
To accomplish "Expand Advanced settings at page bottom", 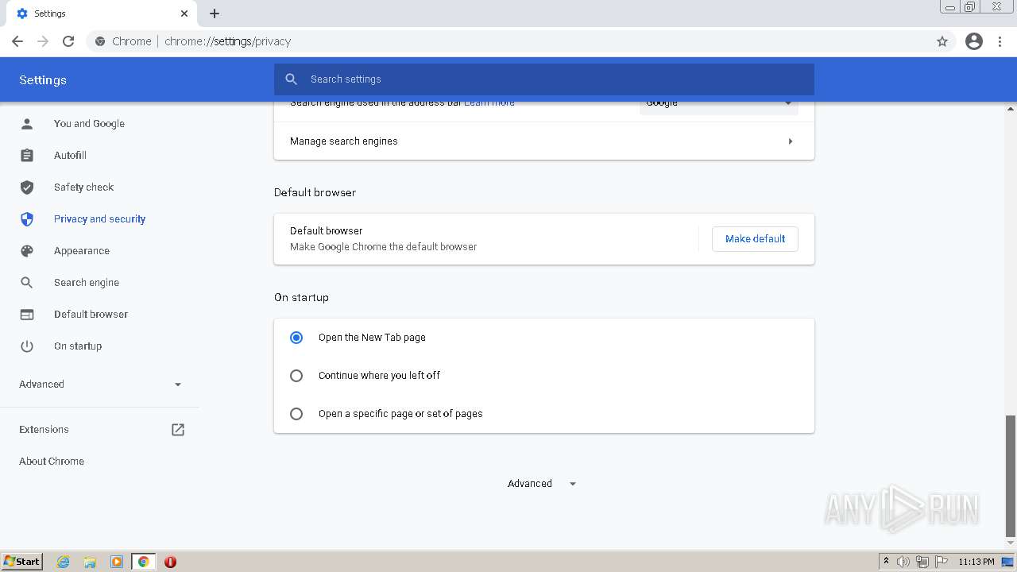I will click(542, 484).
